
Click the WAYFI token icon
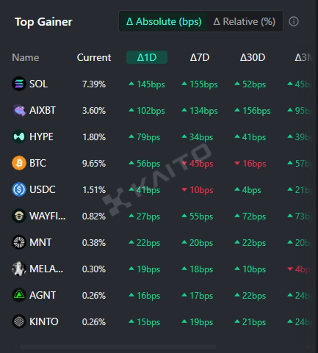(x=19, y=216)
